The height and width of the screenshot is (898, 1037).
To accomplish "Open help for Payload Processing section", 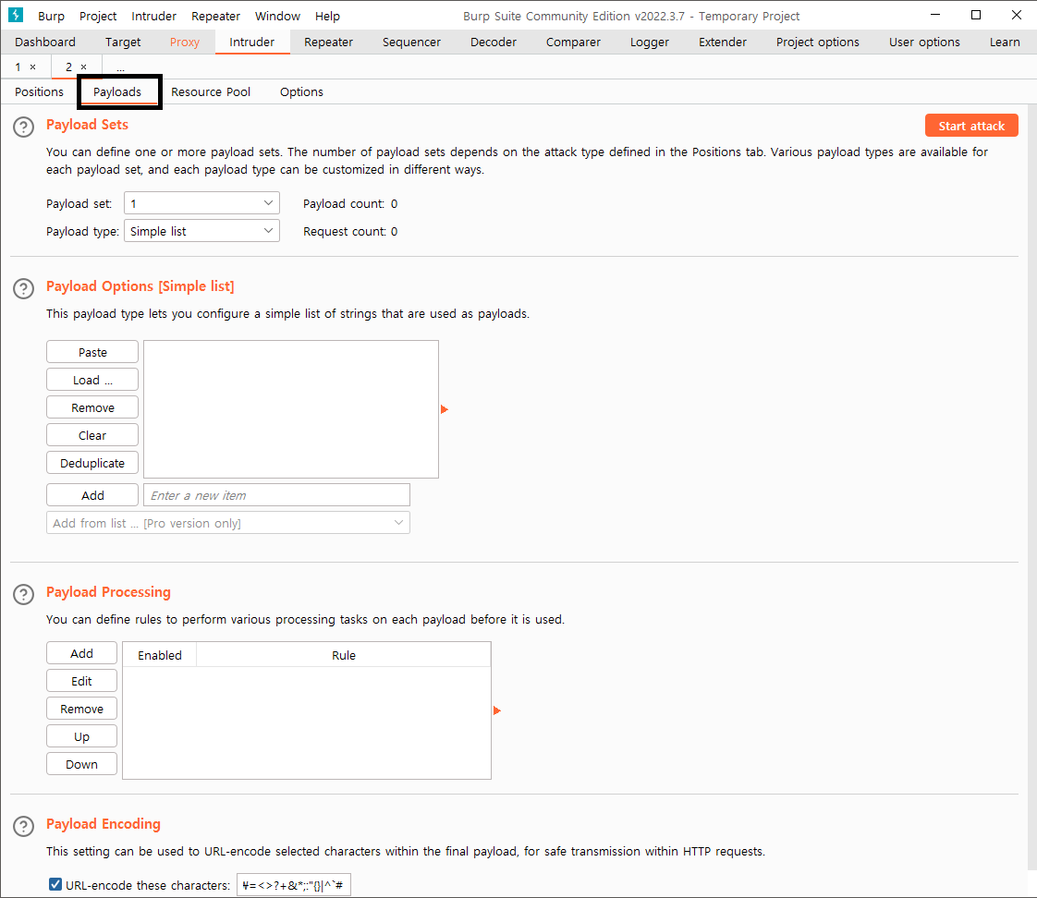I will [24, 594].
